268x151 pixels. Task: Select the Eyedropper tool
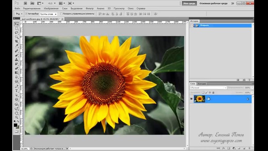coord(17,46)
